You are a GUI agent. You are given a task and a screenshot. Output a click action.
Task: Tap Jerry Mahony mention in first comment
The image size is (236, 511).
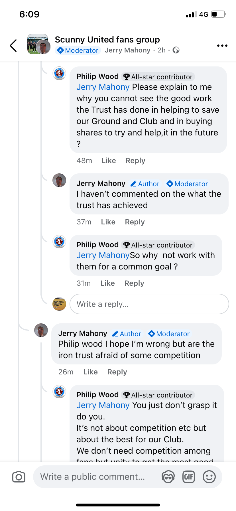(103, 87)
